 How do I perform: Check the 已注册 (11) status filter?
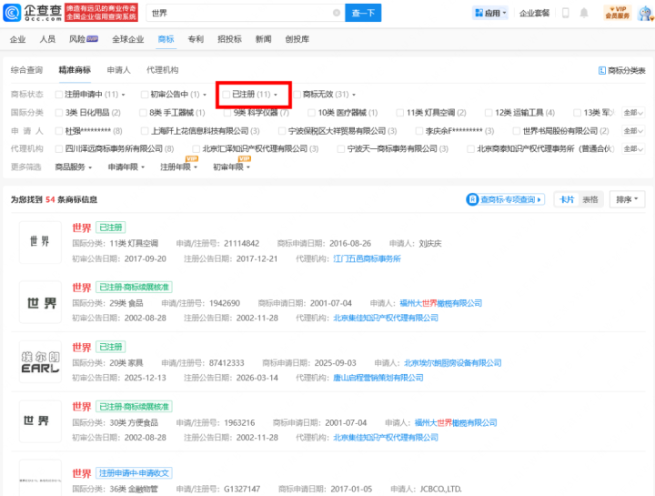(x=226, y=95)
